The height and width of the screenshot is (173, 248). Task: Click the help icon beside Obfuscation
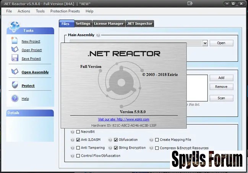[x=110, y=140]
